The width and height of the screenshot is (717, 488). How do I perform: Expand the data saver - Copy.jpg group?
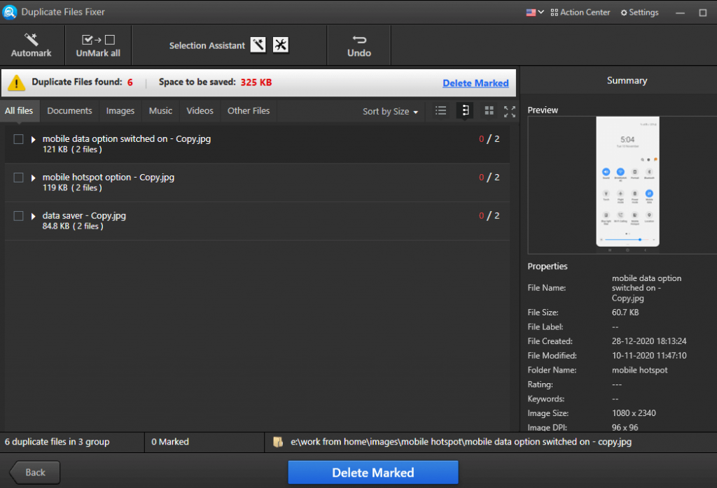33,217
